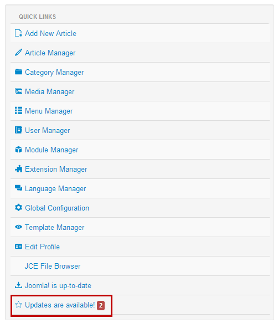Click the Add New Article page icon

click(x=18, y=33)
